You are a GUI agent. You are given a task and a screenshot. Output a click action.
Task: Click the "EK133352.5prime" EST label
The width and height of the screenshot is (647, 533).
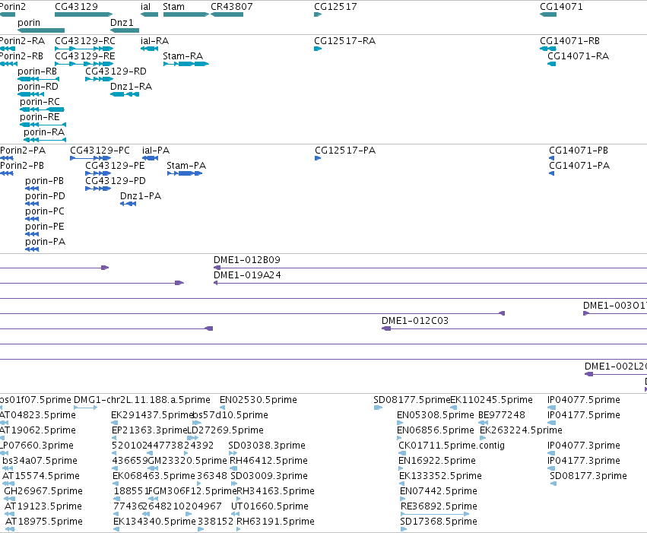click(440, 477)
